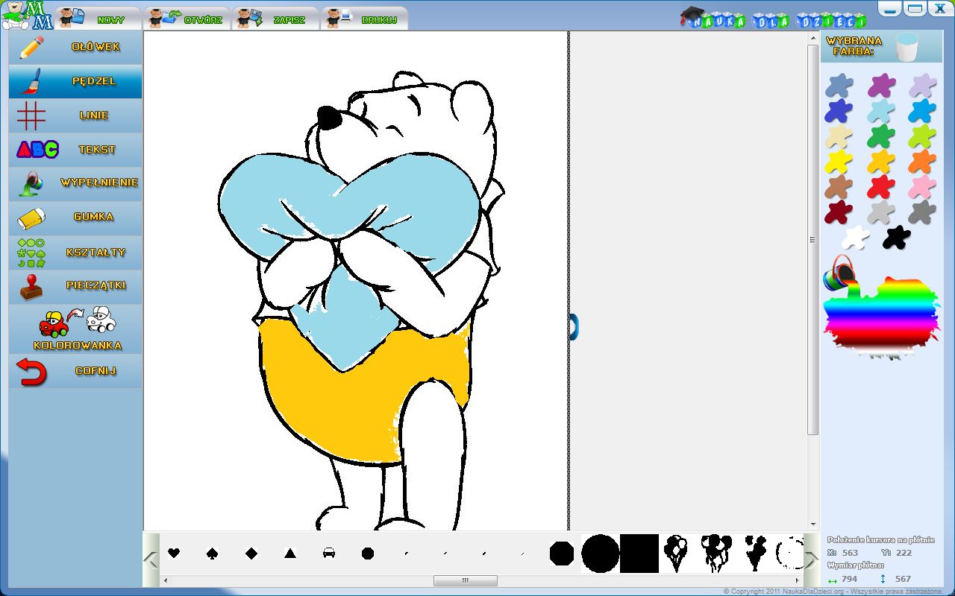Select the small octagon brush shape
Image resolution: width=955 pixels, height=596 pixels.
click(368, 553)
